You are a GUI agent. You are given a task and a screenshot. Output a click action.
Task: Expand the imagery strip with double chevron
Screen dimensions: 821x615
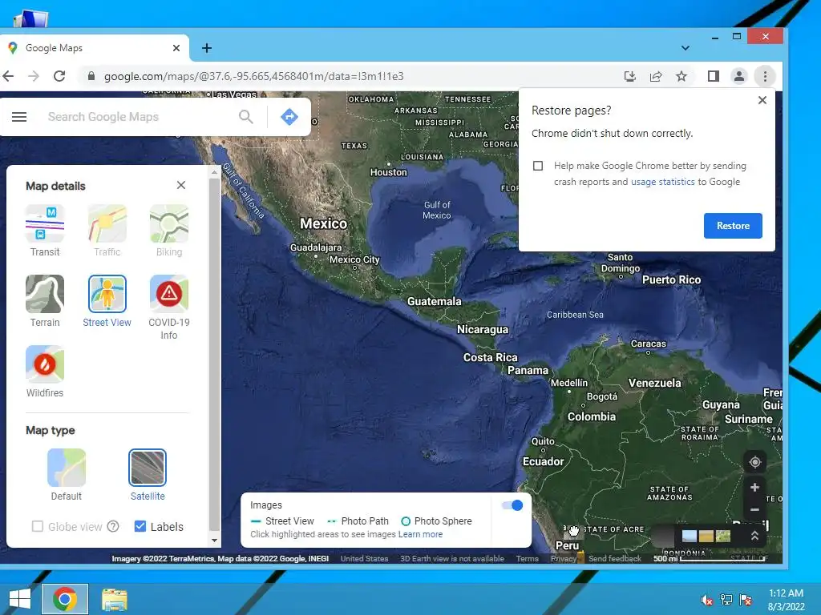tap(754, 536)
